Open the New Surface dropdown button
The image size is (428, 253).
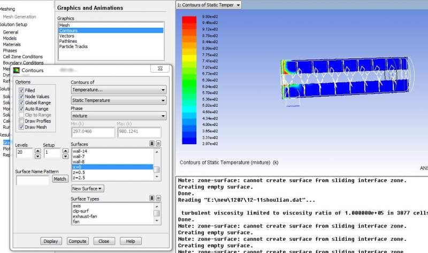88,188
